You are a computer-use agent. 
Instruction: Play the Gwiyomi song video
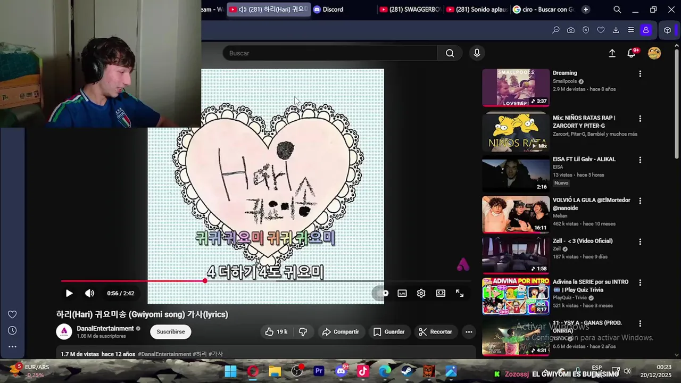(x=69, y=293)
